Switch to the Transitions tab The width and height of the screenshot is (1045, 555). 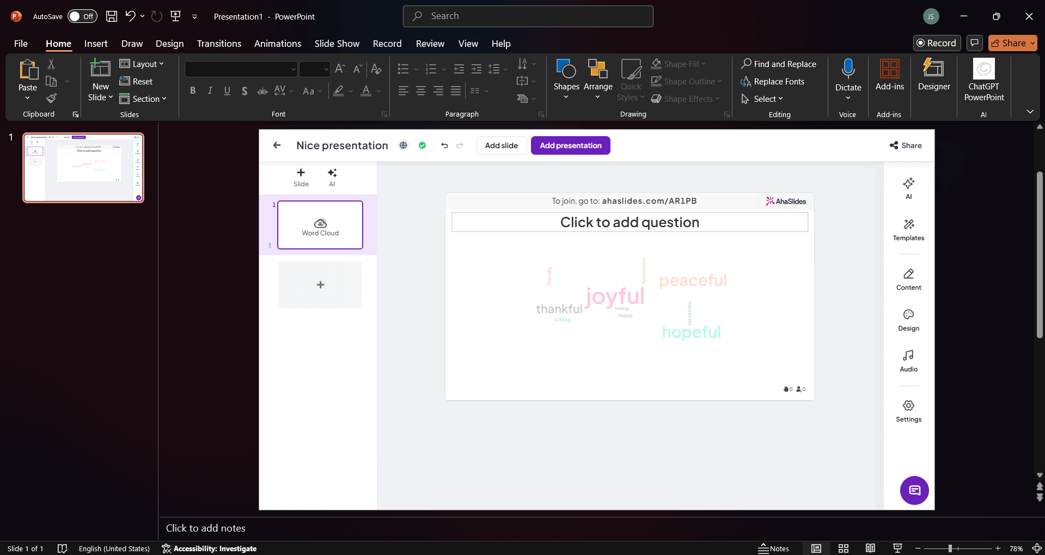coord(219,43)
